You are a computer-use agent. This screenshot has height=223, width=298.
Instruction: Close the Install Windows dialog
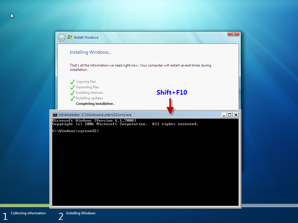(x=233, y=34)
